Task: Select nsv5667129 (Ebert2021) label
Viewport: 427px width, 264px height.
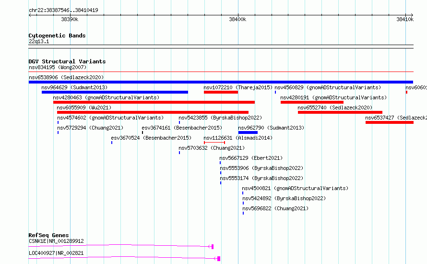Action: (x=251, y=158)
